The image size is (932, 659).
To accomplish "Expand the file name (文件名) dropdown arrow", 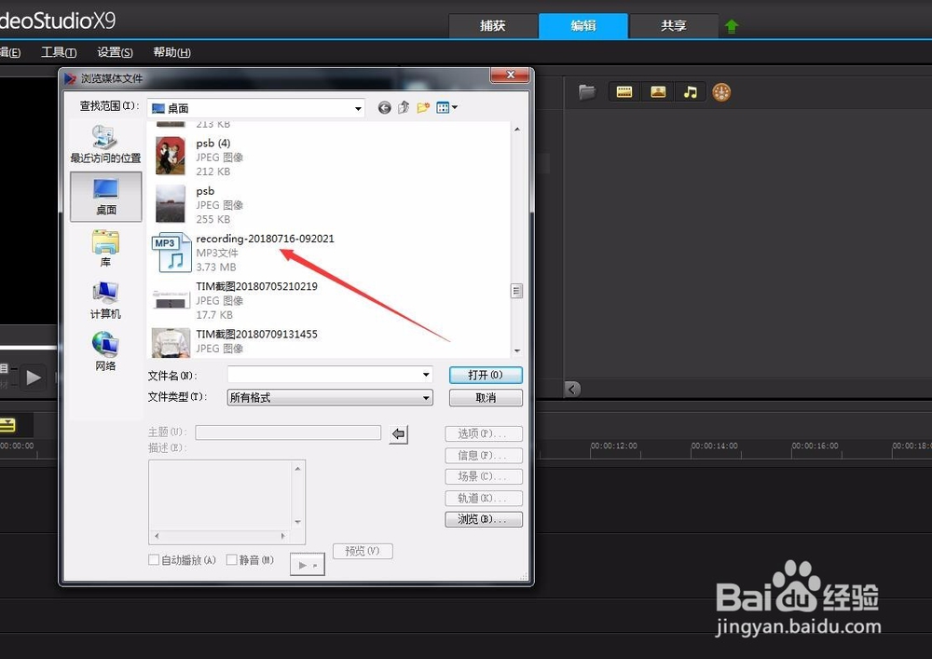I will pyautogui.click(x=426, y=375).
